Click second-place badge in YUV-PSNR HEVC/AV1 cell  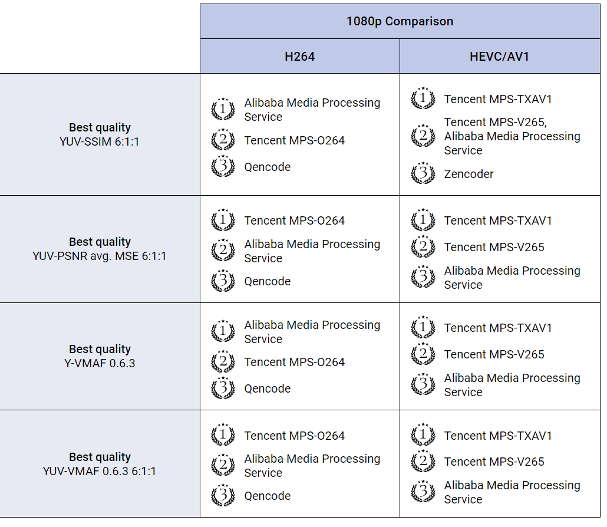pyautogui.click(x=423, y=247)
